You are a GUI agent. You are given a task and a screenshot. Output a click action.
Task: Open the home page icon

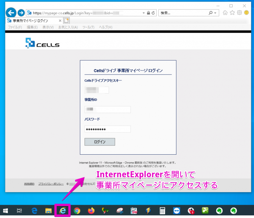225,13
